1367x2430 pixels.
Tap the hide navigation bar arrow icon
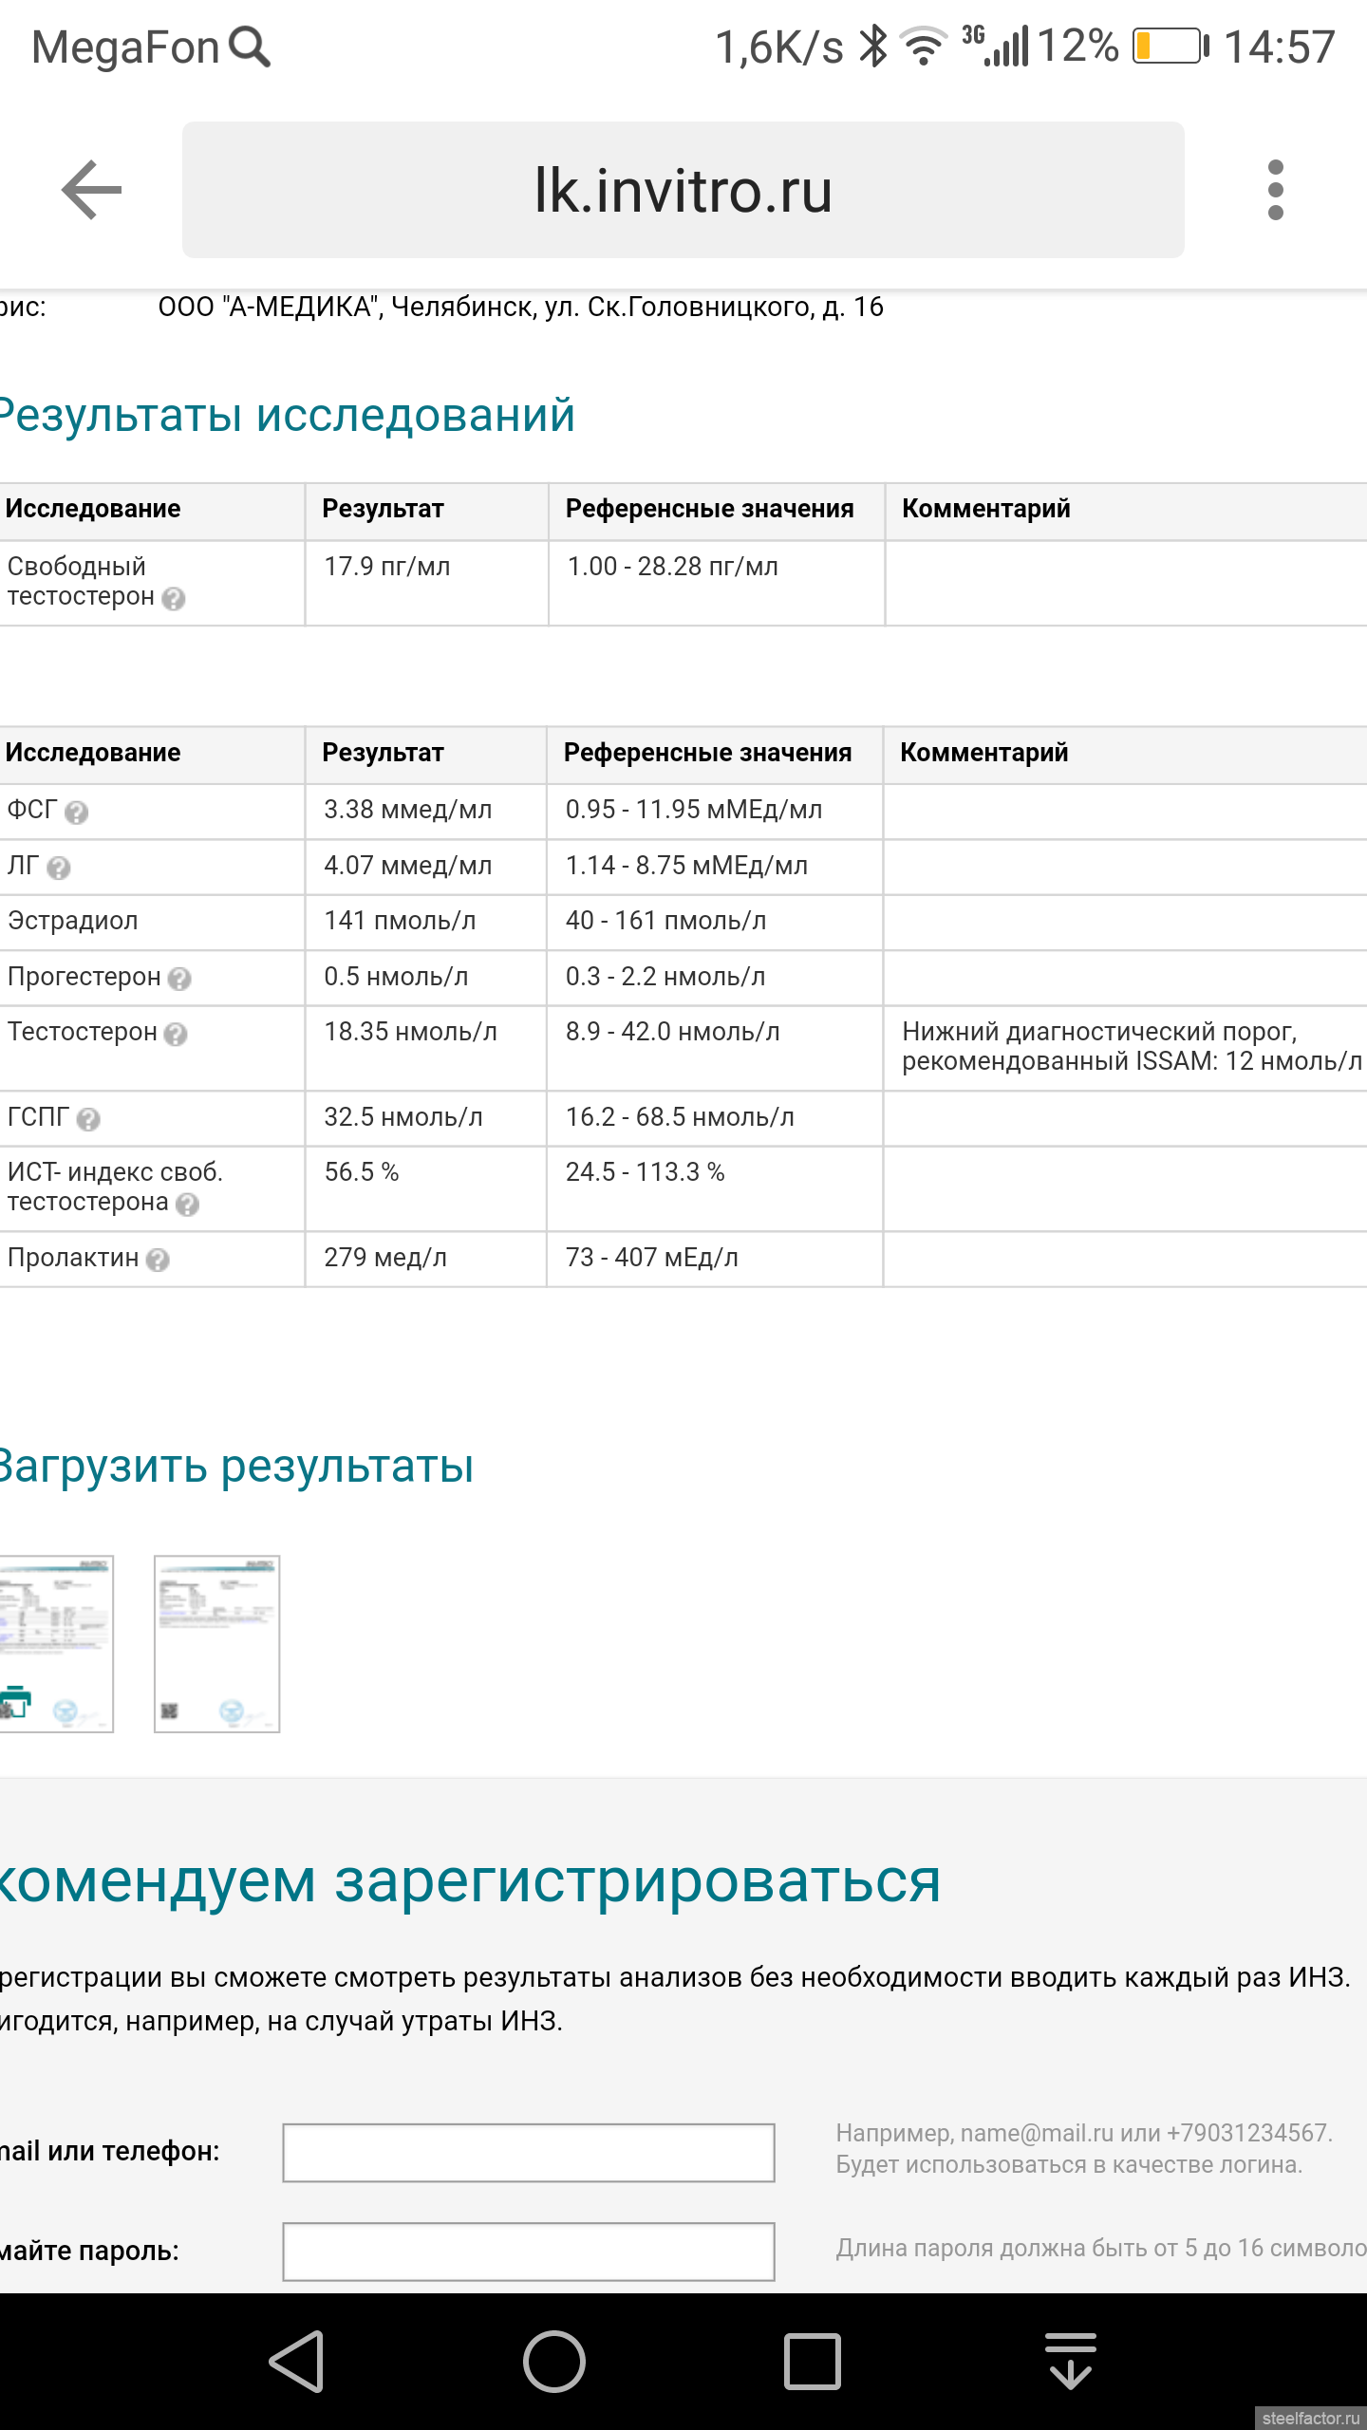pyautogui.click(x=1071, y=2362)
